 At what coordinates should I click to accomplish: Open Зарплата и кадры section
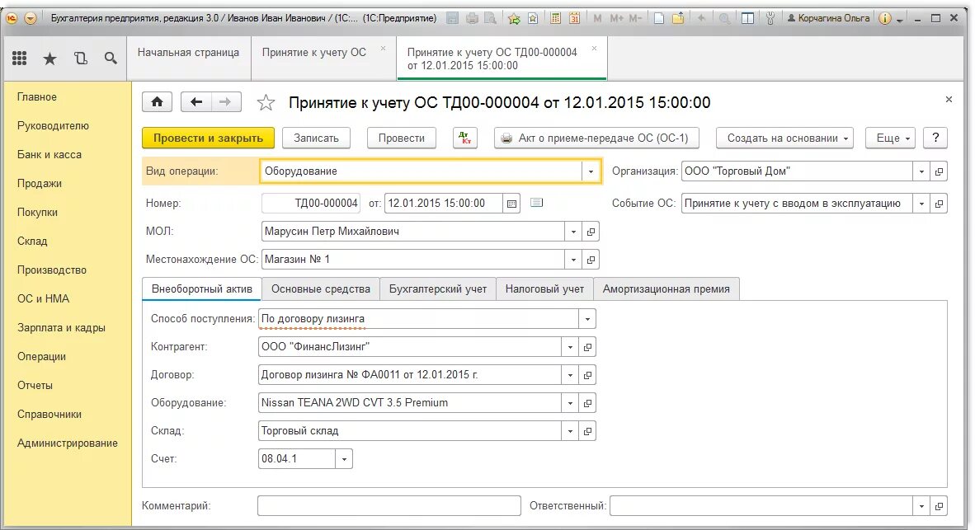(x=61, y=327)
